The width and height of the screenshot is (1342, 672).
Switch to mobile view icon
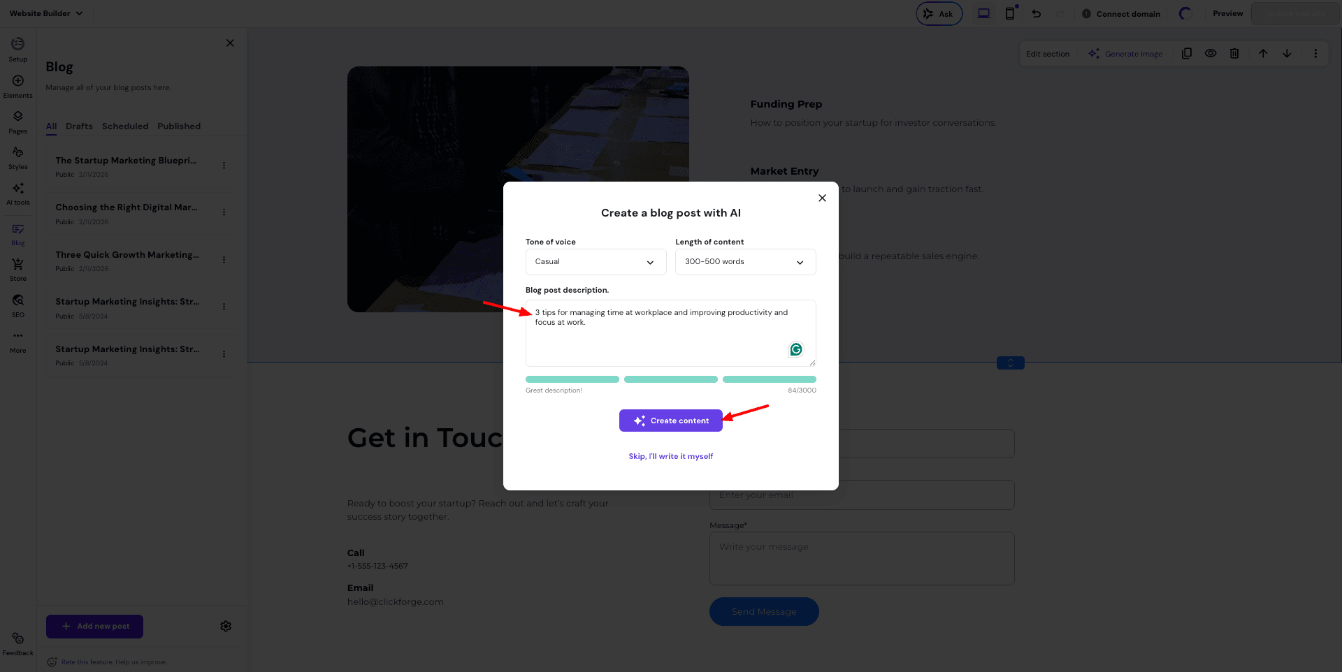pos(1010,13)
